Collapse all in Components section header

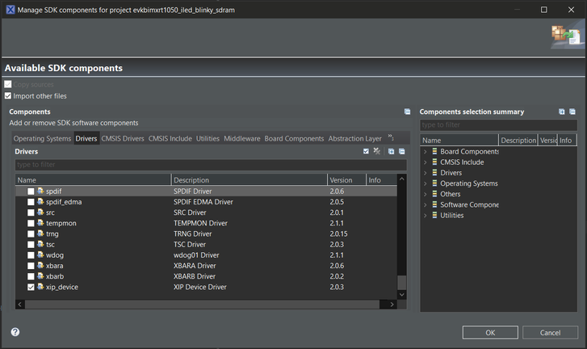coord(407,111)
